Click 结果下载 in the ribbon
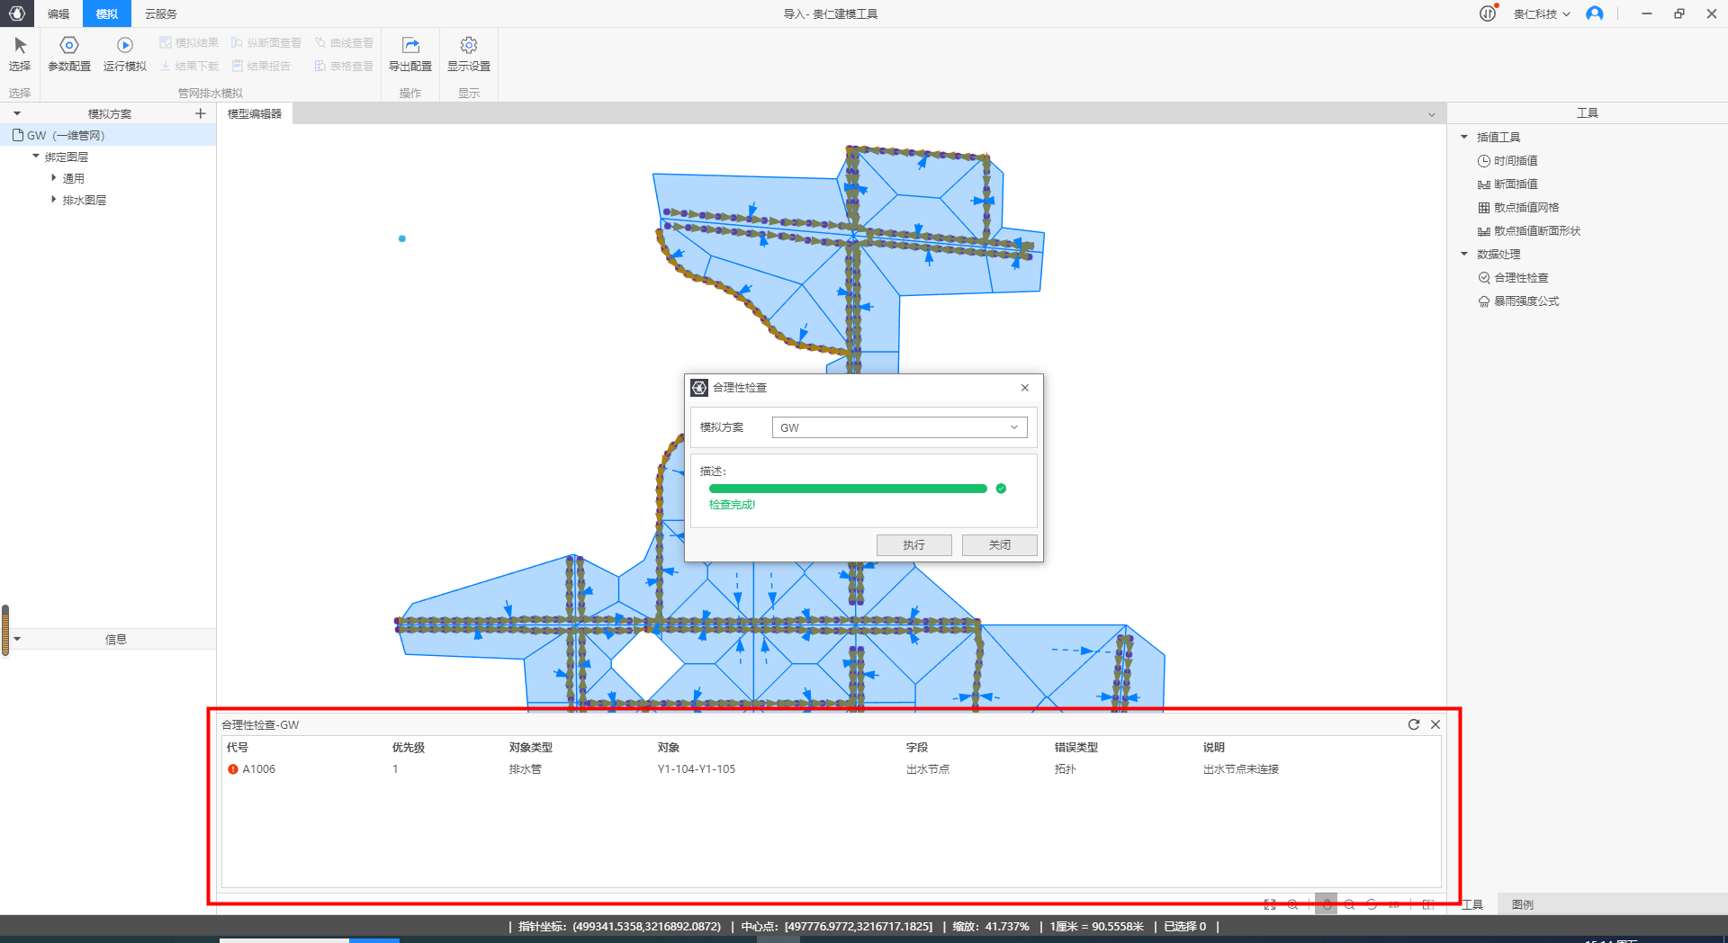 click(x=189, y=66)
